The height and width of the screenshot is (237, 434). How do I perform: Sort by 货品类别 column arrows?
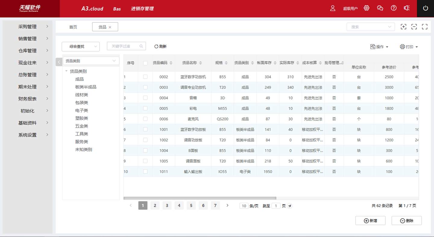pyautogui.click(x=252, y=63)
